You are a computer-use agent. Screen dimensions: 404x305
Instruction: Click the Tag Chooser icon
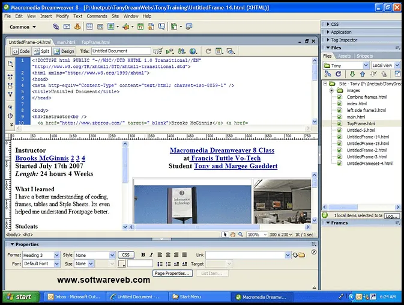coord(189,26)
